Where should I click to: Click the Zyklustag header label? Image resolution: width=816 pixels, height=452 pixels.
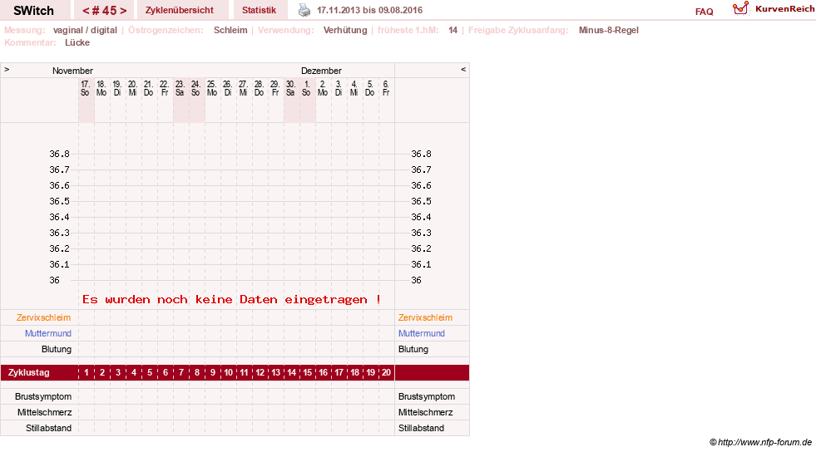tap(28, 372)
